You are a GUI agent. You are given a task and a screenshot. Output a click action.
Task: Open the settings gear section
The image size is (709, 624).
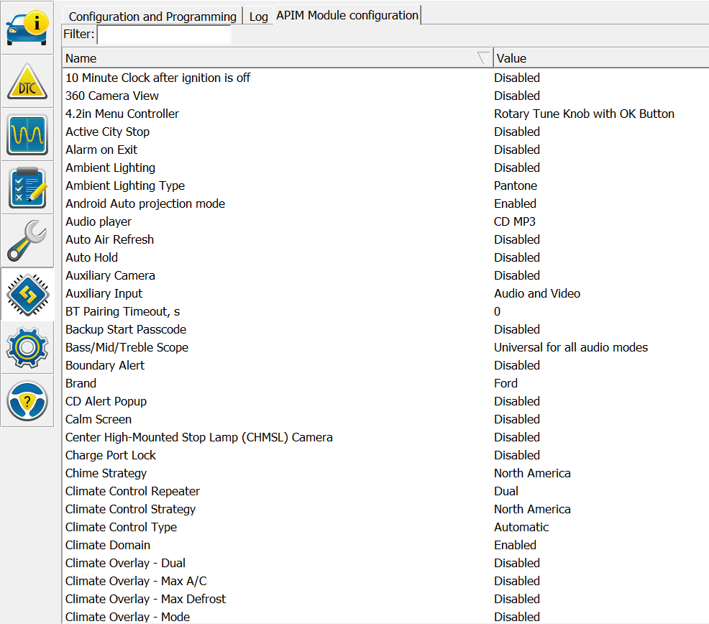[27, 347]
